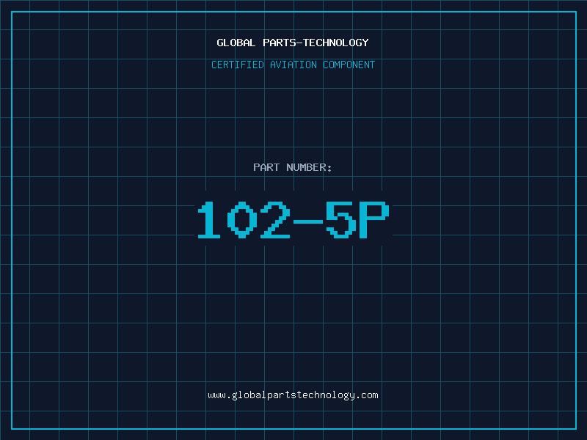Select the part number 102-5P
The width and height of the screenshot is (587, 440).
[x=293, y=219]
